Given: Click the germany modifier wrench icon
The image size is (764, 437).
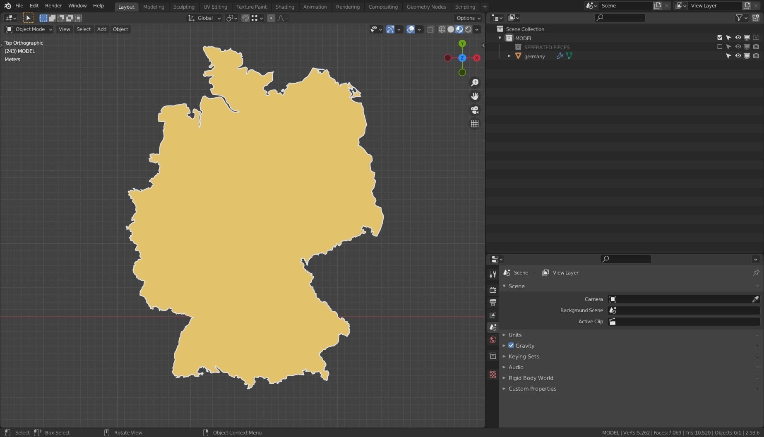Looking at the screenshot, I should tap(560, 56).
